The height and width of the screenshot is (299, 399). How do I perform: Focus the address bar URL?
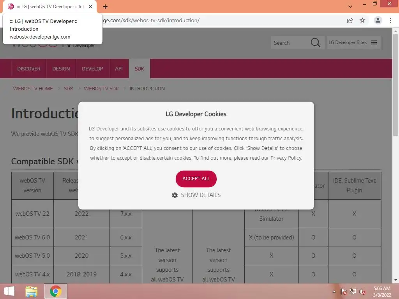151,20
